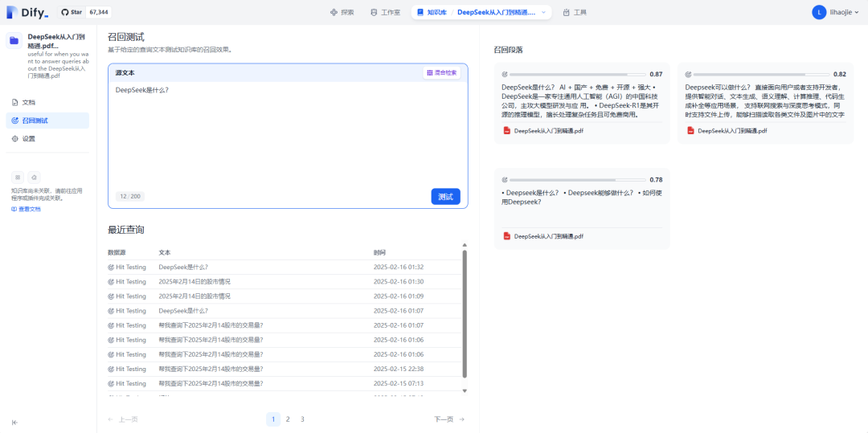Image resolution: width=868 pixels, height=433 pixels.
Task: Click PDF file icon in the 0.82 card
Action: (x=690, y=131)
